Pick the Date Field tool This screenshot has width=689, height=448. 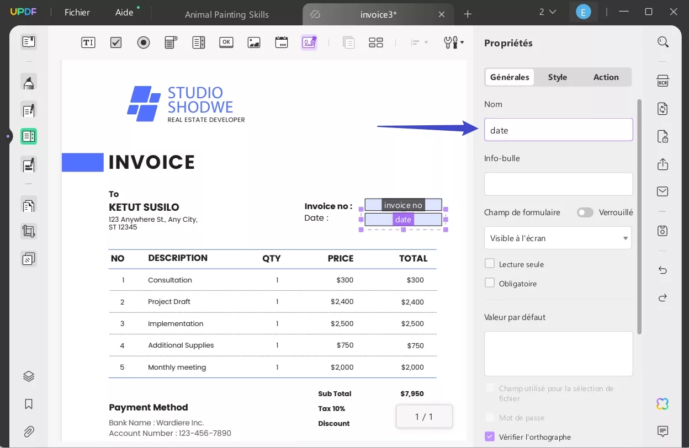282,42
